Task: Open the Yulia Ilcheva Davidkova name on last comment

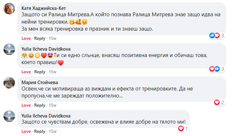Action: pos(46,116)
